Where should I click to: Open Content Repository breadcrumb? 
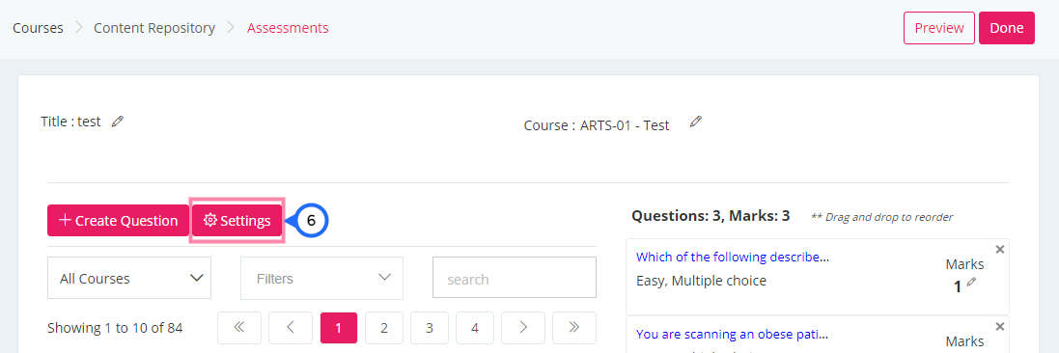point(154,28)
